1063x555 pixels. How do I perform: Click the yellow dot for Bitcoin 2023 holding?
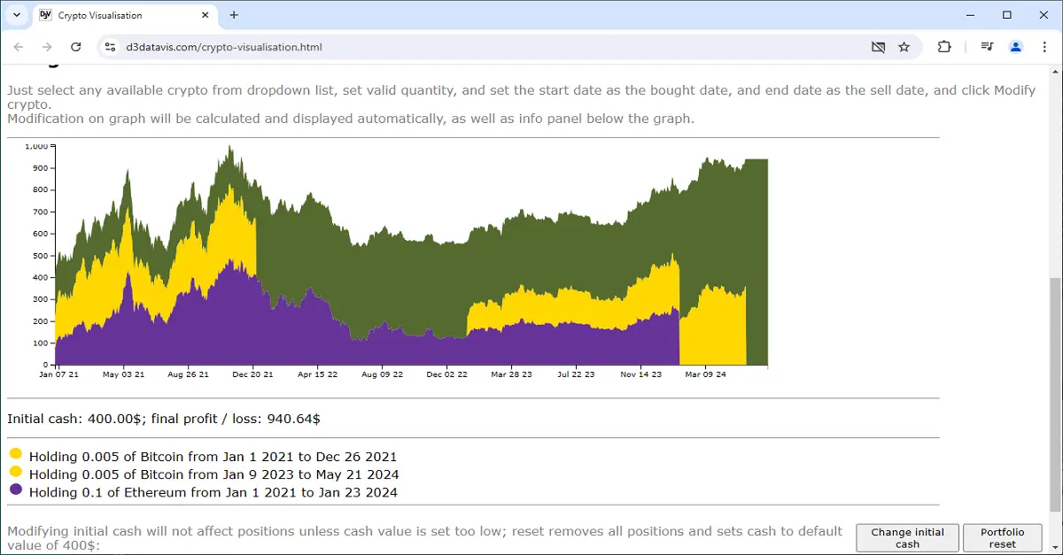click(x=15, y=471)
